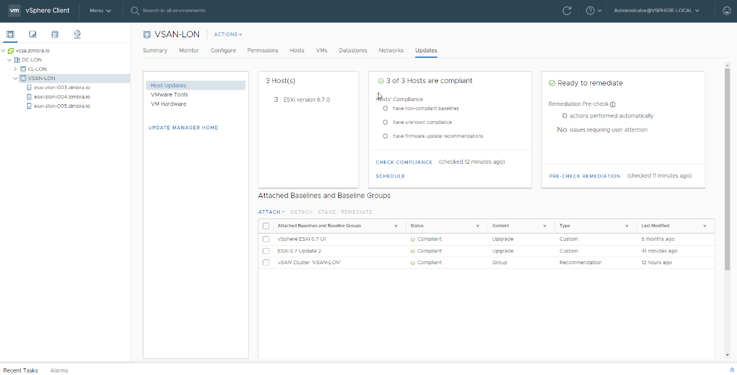The width and height of the screenshot is (737, 375).
Task: Check vSAN Cluster 'VSAN-LON' baseline group
Action: (x=266, y=262)
